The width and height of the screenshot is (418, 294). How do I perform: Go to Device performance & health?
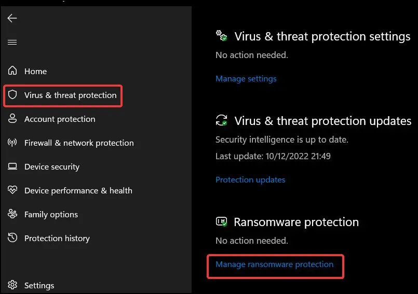(x=78, y=191)
